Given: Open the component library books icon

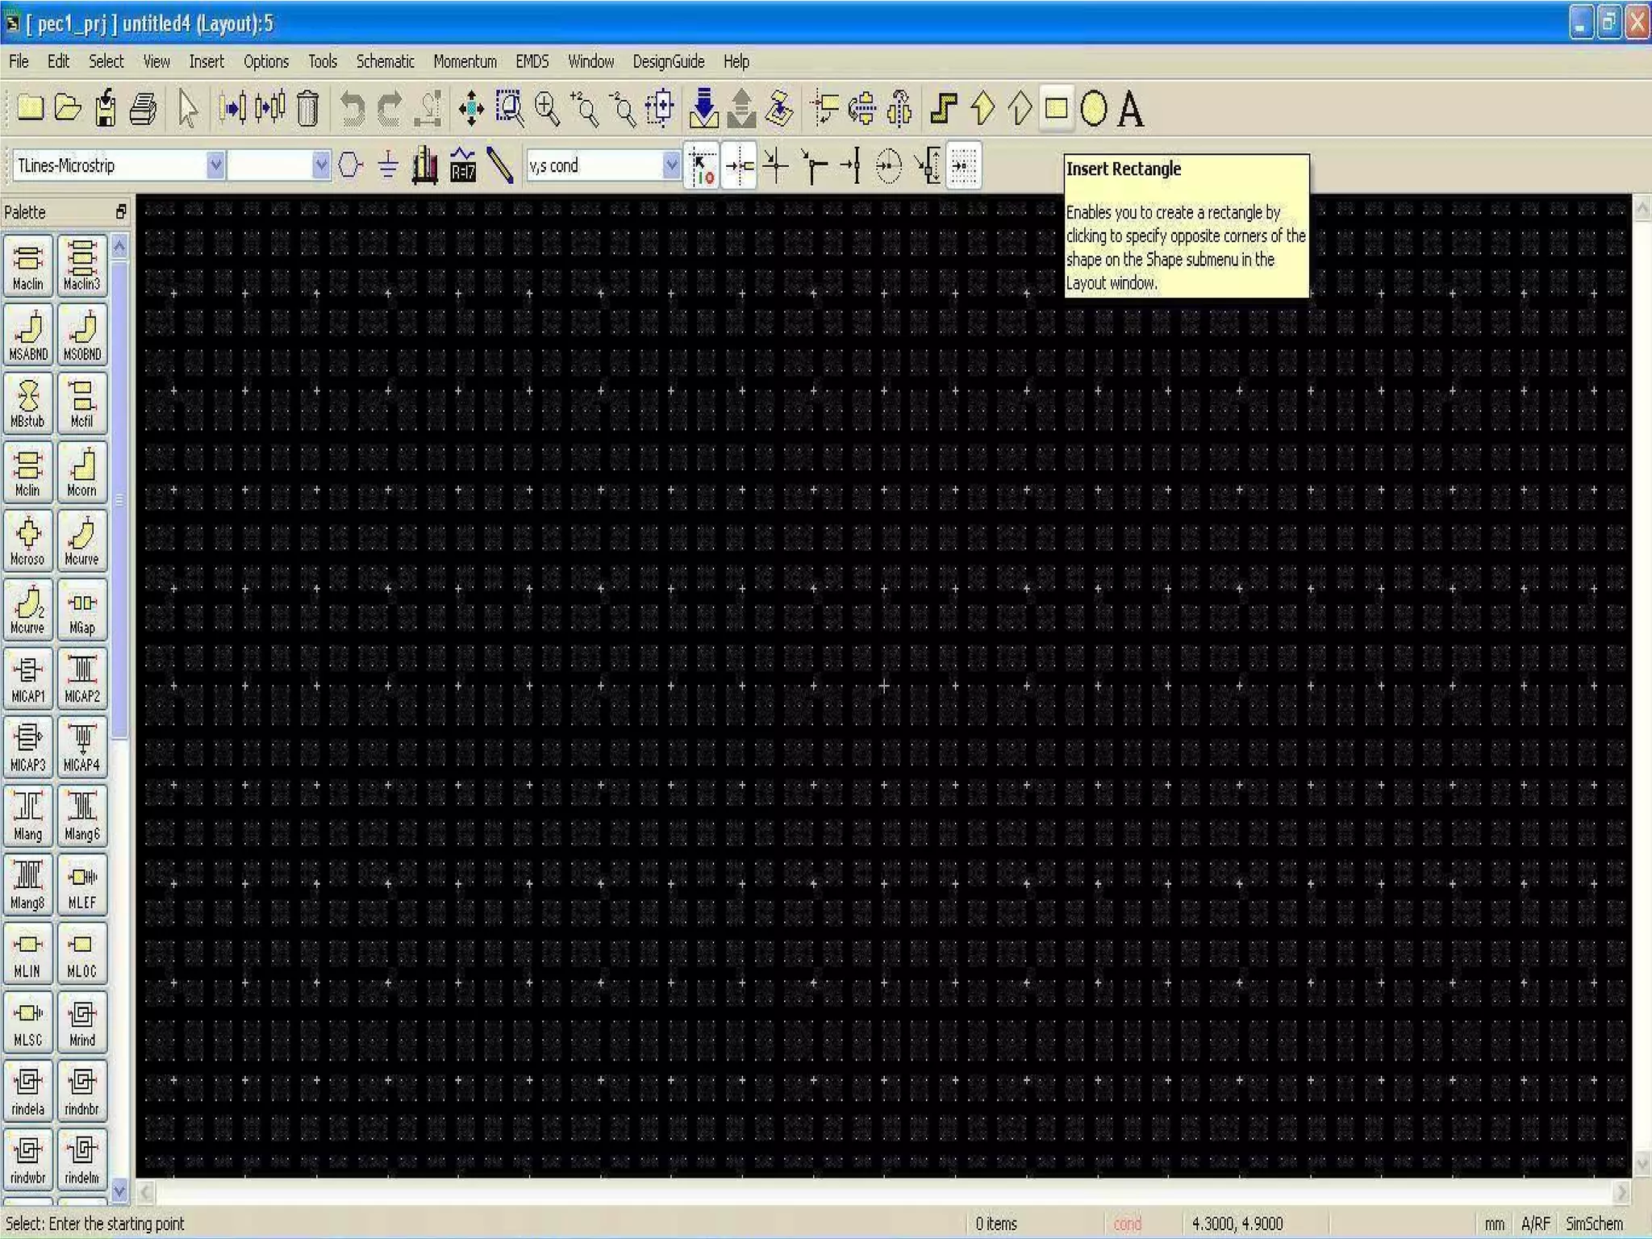Looking at the screenshot, I should click(425, 165).
